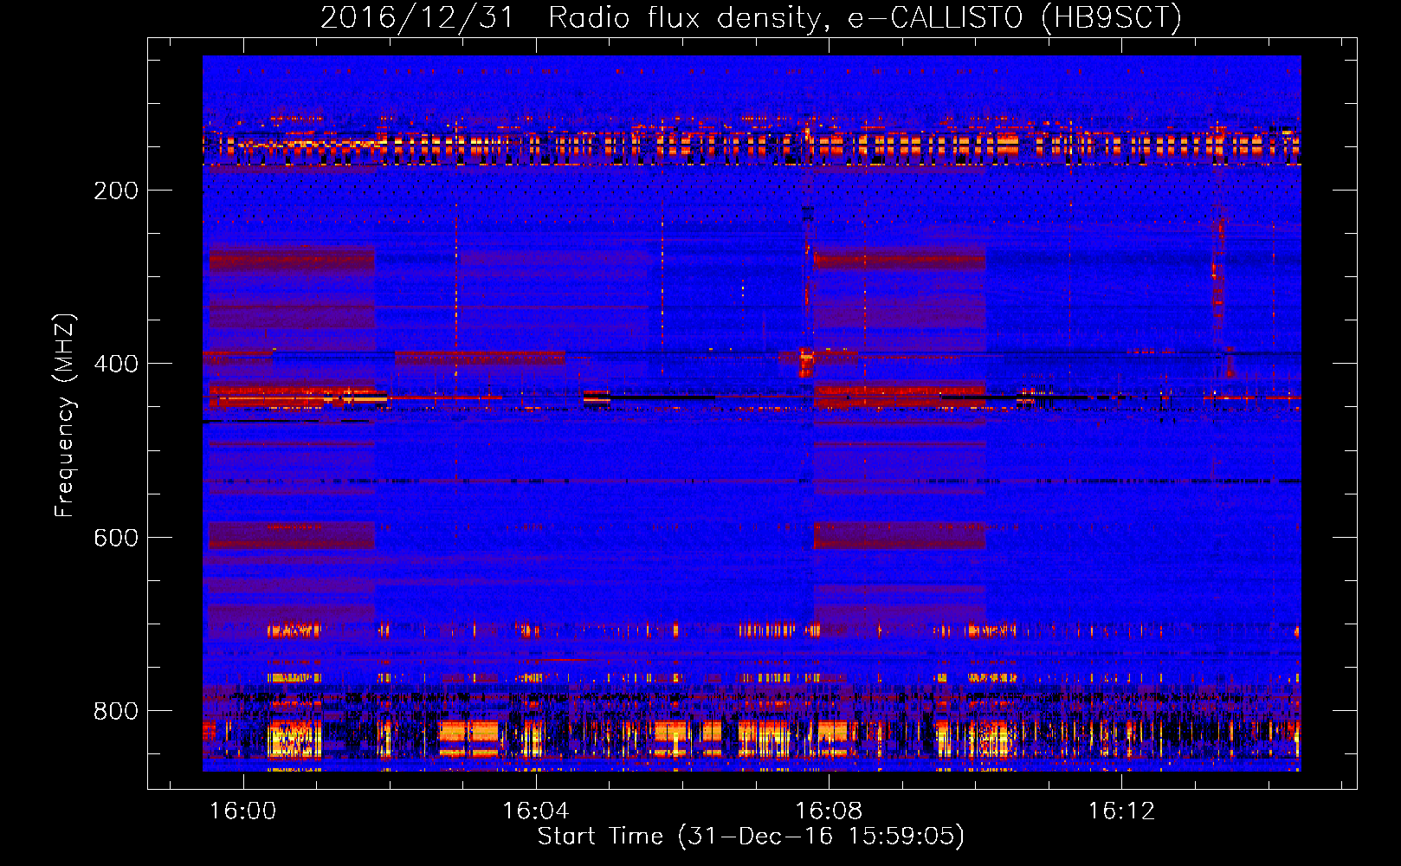Click the 16:00 time tick label
Screen dimensions: 1401x866
(x=243, y=811)
